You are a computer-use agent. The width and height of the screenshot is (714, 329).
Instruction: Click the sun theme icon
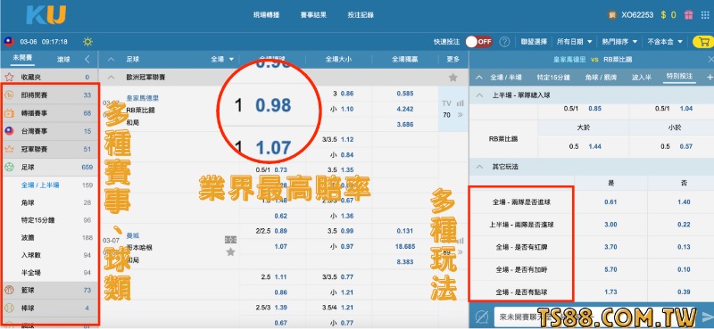[x=87, y=42]
